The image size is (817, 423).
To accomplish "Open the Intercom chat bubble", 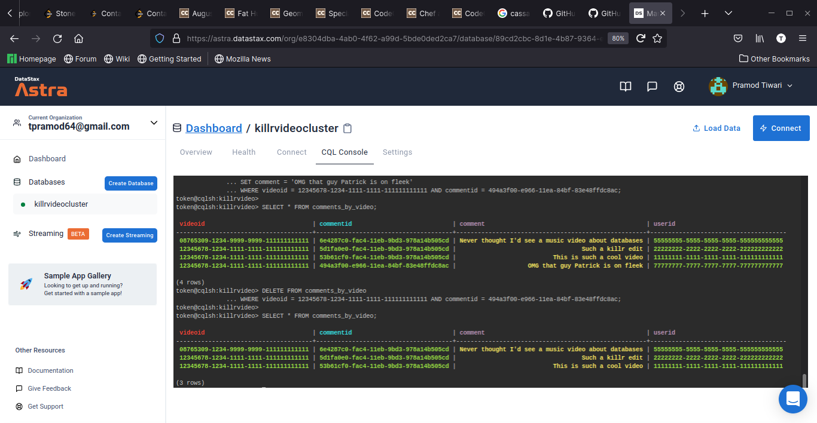I will (793, 399).
